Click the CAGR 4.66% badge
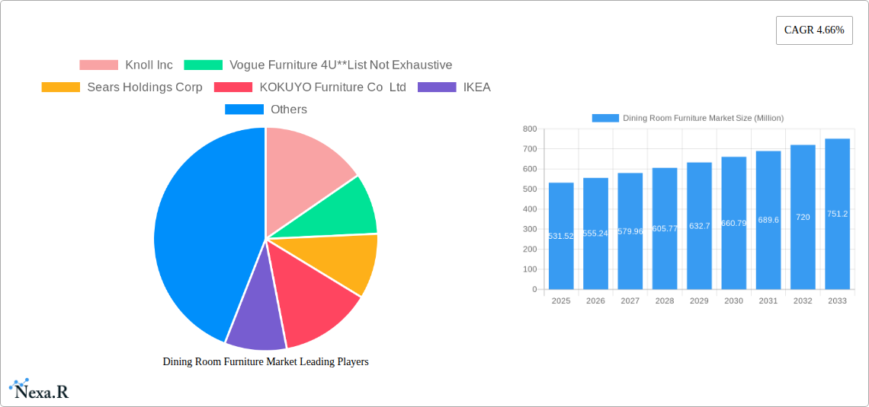 [814, 30]
